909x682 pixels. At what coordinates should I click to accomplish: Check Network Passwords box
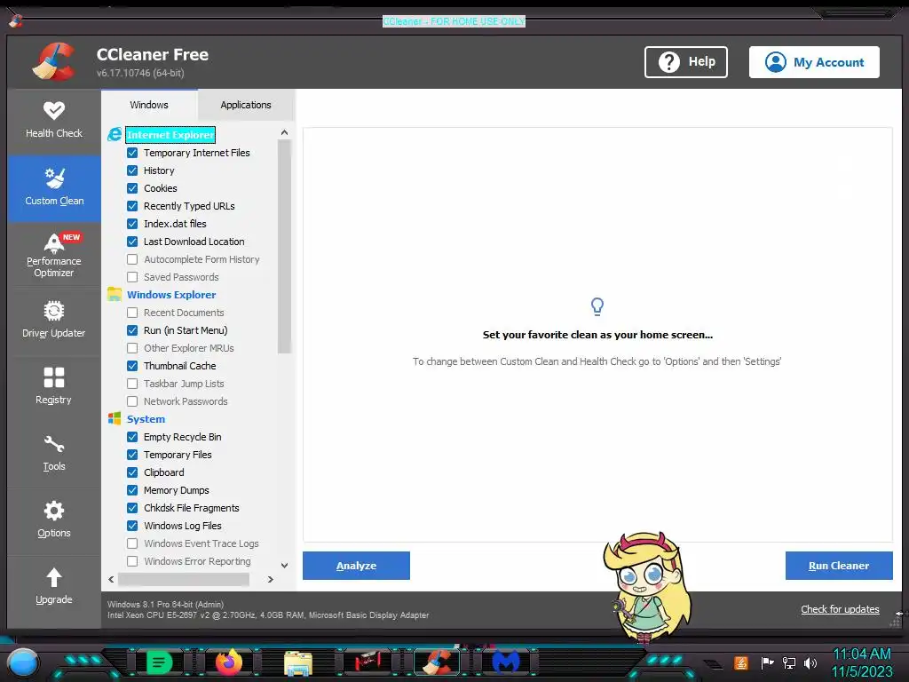[132, 401]
